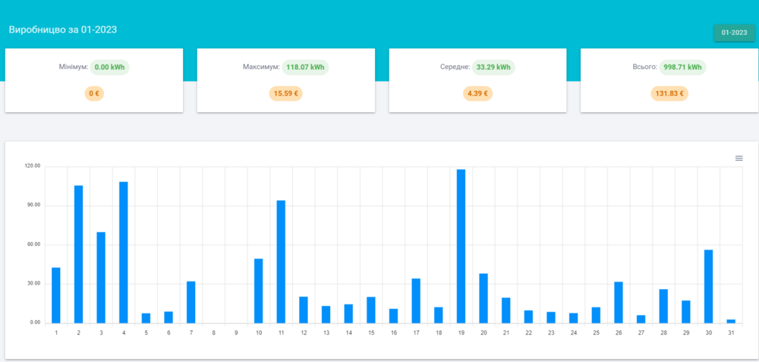Select the bar for day 27
Viewport: 759px width, 362px height.
641,319
